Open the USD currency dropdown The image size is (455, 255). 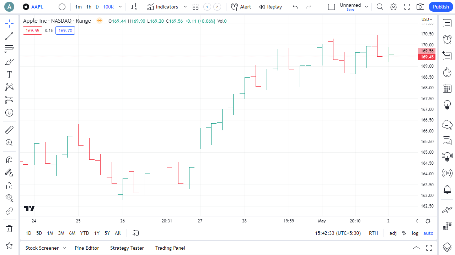pyautogui.click(x=427, y=19)
